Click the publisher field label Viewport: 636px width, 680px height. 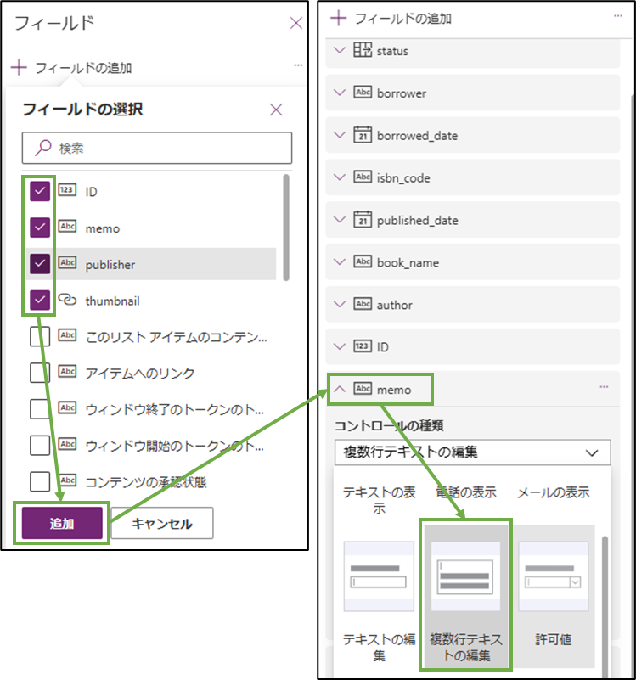tap(110, 265)
